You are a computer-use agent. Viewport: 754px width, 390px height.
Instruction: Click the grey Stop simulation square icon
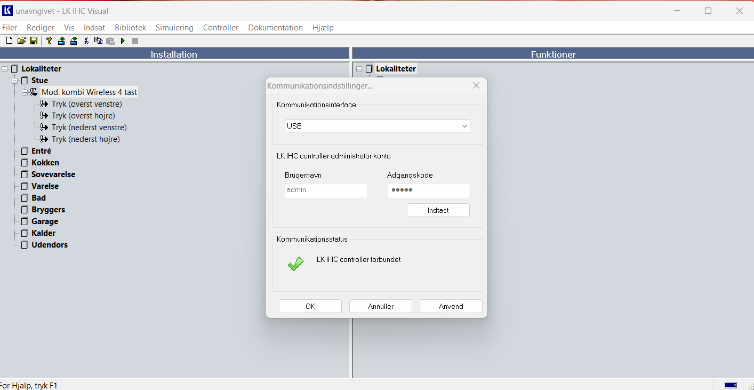[x=135, y=41]
